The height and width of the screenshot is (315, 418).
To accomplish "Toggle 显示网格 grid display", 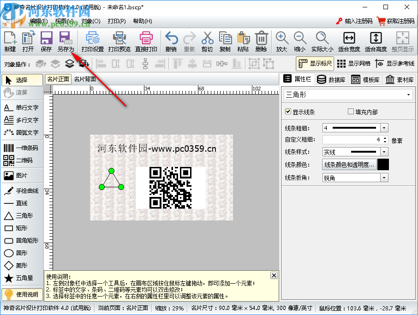I will coord(354,64).
